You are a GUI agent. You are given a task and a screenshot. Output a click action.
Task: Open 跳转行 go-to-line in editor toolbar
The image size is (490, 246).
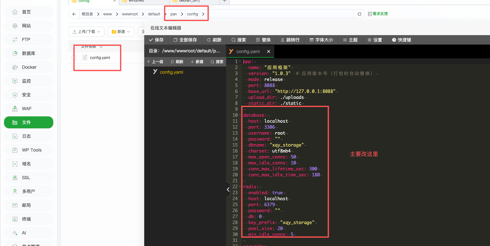click(290, 40)
